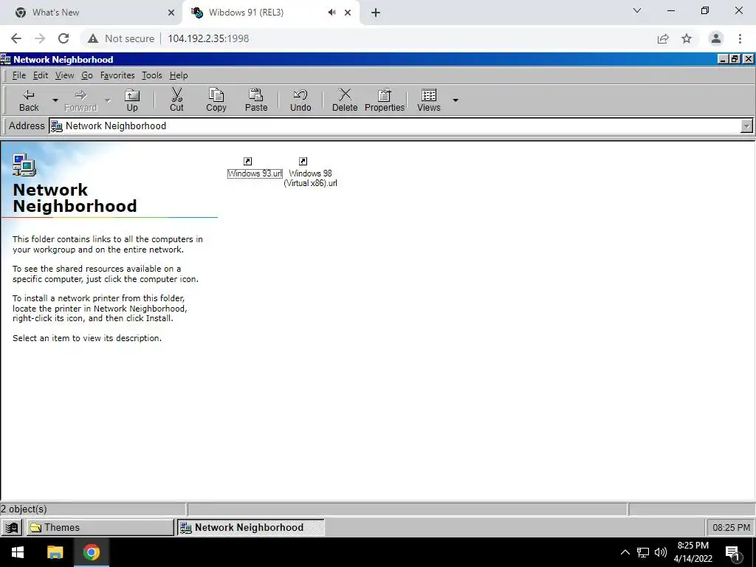Switch to the Themes taskbar button
Viewport: 756px width, 567px height.
point(100,527)
